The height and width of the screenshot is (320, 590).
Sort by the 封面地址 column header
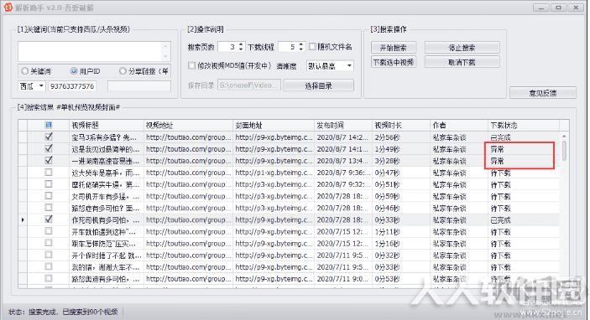[x=274, y=125]
